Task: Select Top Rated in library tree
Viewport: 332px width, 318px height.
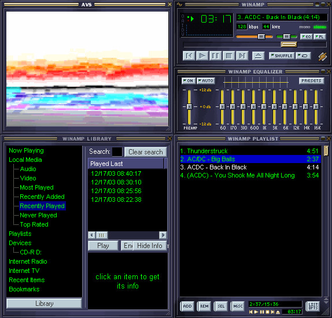Action: coord(34,224)
